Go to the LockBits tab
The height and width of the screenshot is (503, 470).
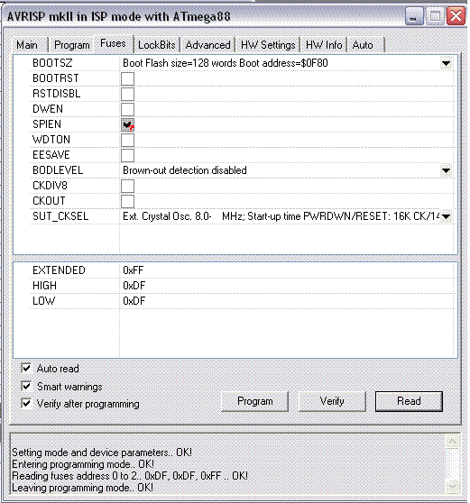point(157,45)
